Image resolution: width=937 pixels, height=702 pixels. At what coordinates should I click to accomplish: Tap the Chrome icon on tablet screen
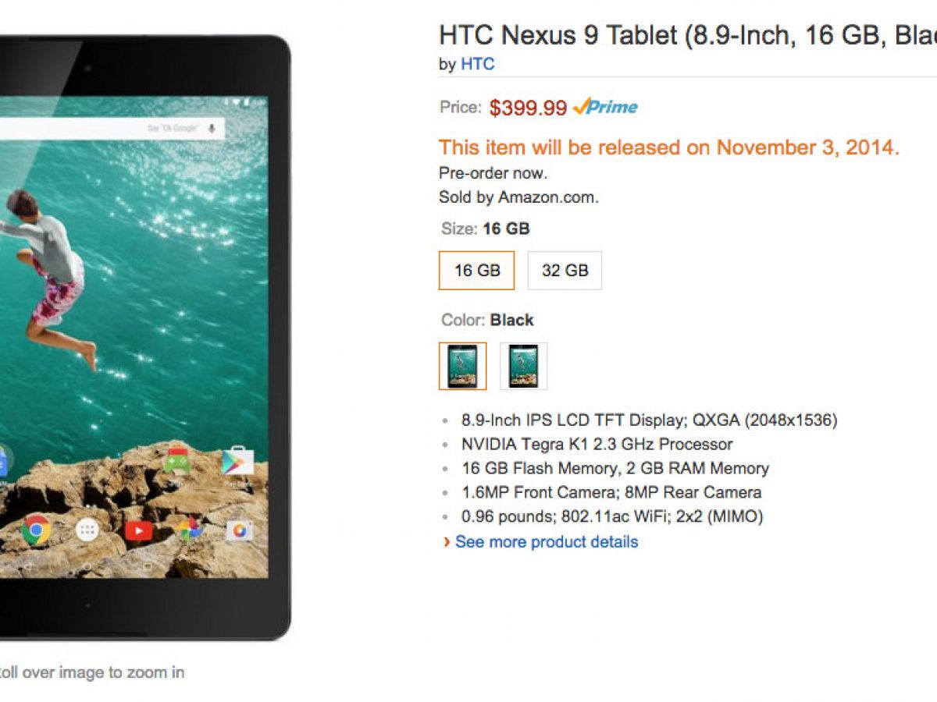(36, 530)
